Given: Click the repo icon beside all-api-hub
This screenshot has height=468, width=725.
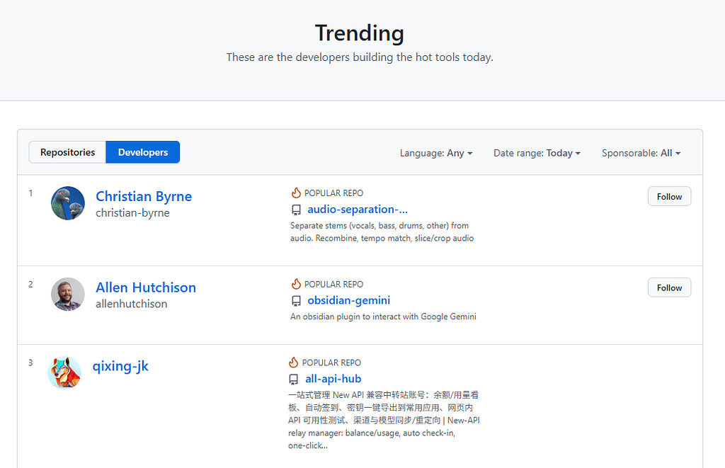Looking at the screenshot, I should tap(294, 379).
